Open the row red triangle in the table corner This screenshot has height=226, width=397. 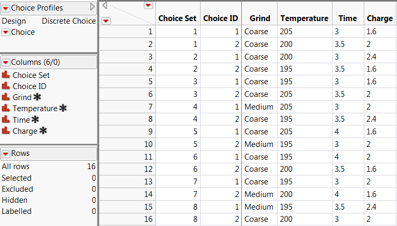click(x=106, y=21)
